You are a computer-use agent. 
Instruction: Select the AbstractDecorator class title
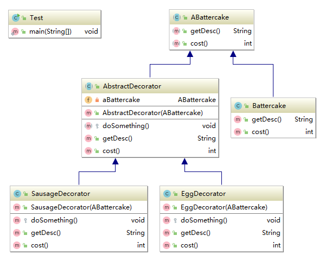132,86
